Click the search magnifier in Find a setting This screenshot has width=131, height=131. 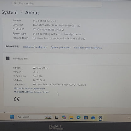point(15,3)
